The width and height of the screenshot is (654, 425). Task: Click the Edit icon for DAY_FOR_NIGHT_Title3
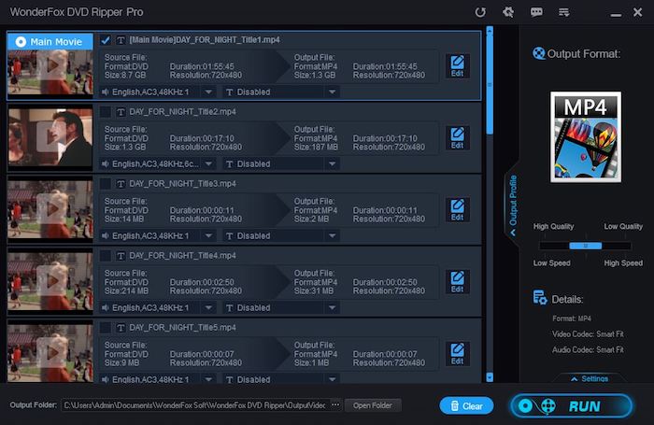point(457,210)
